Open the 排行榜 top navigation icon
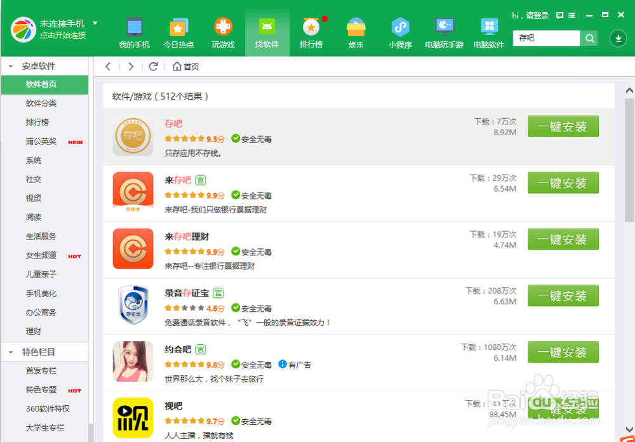Image resolution: width=635 pixels, height=442 pixels. point(311,33)
